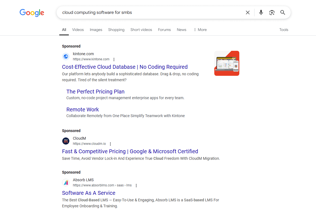Switch to the Shopping tab

tap(116, 30)
